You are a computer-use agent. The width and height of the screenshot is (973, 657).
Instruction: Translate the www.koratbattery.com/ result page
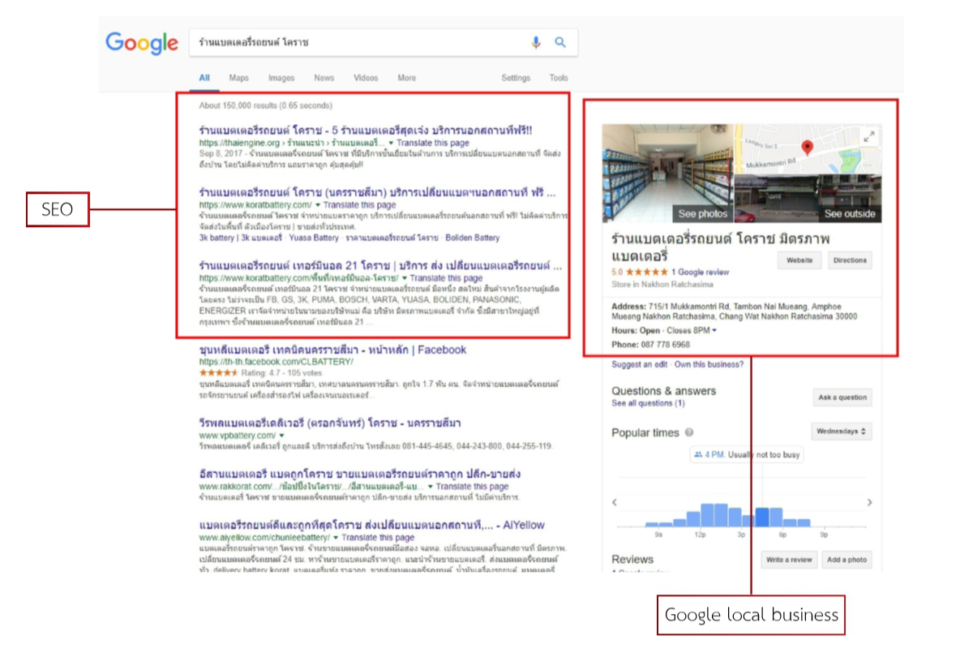(358, 206)
